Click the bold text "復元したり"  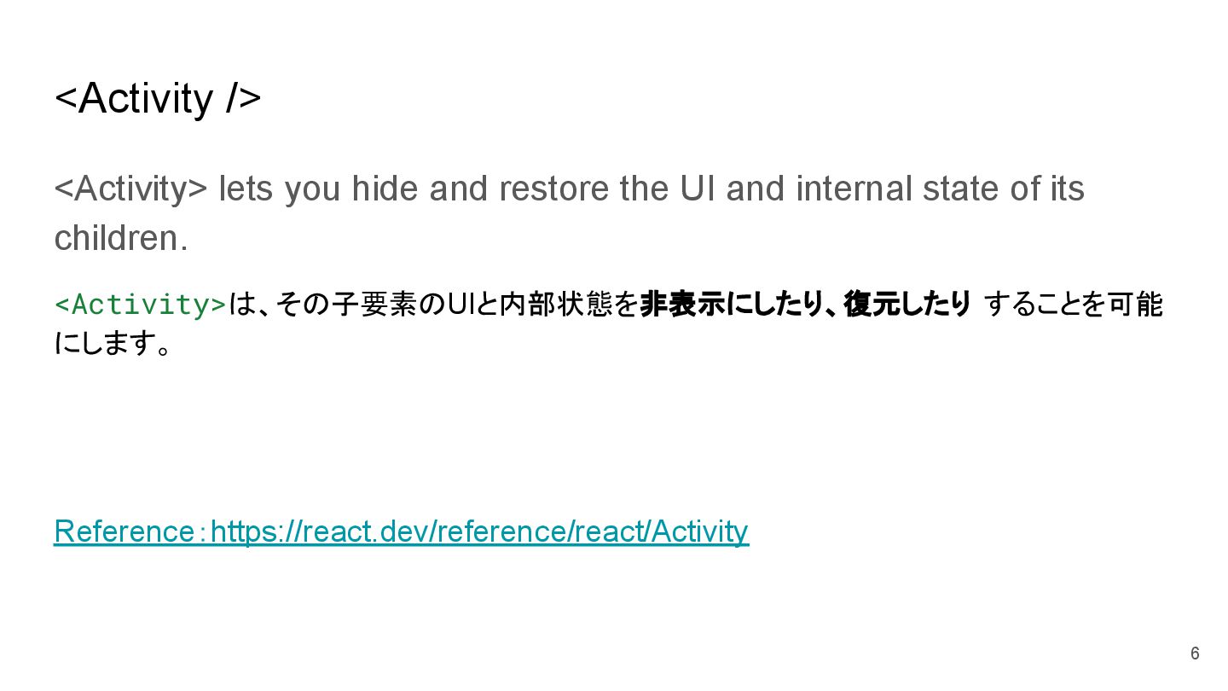tap(907, 305)
